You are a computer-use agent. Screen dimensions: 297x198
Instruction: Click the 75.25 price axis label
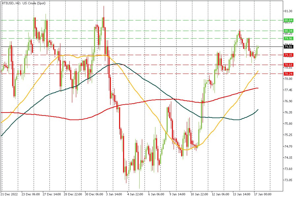point(288,135)
